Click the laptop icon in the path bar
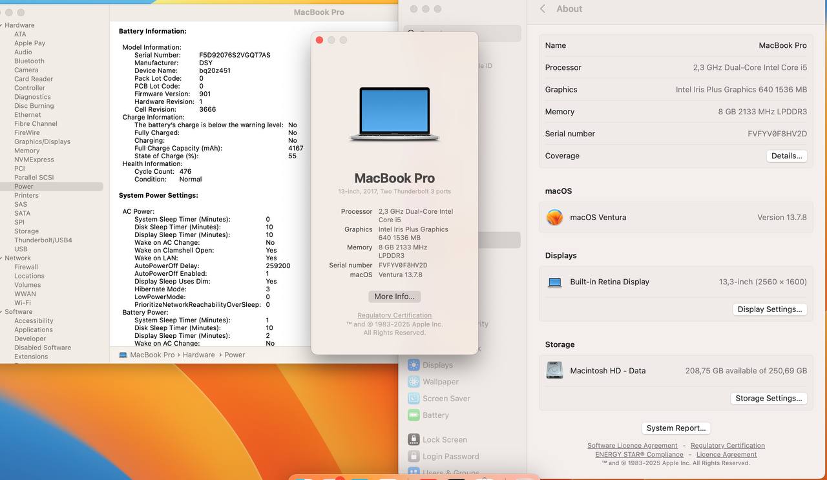 [x=123, y=355]
